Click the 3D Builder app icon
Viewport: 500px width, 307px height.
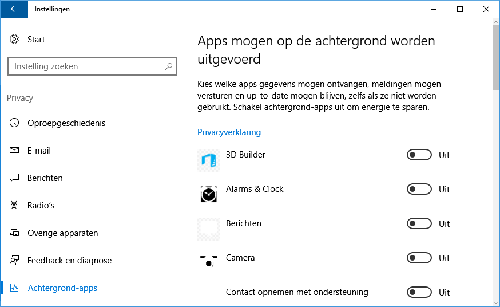coord(209,160)
